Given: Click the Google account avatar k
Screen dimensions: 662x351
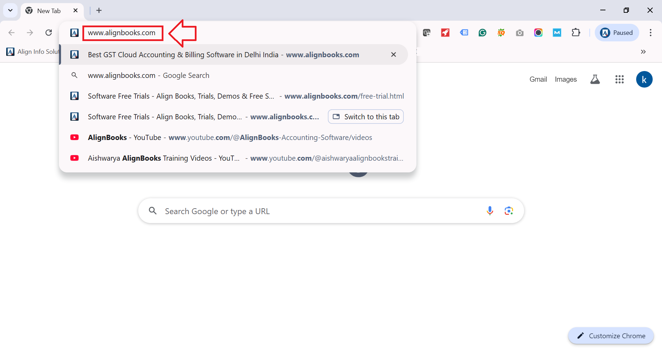Looking at the screenshot, I should point(644,79).
